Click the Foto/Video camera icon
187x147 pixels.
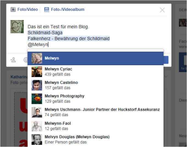coord(13,10)
